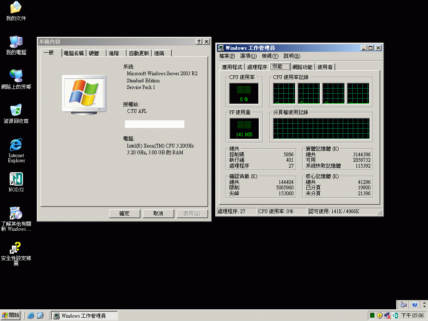Viewport: 428px width, 321px height.
Task: Switch to the 使用者 tab
Action: click(x=325, y=67)
